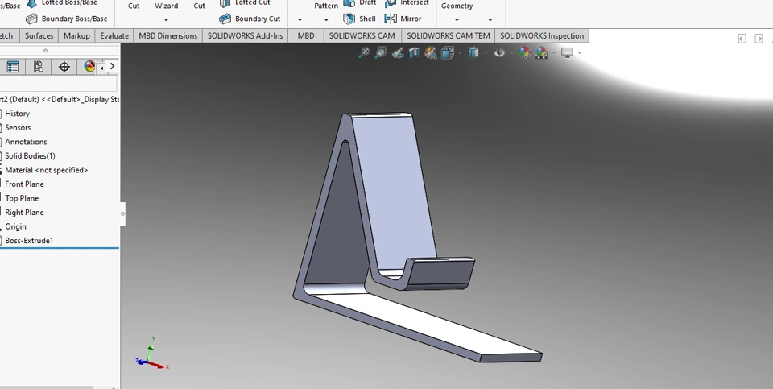Switch to the SOLIDWORKS Inspection tab
773x389 pixels.
click(542, 35)
